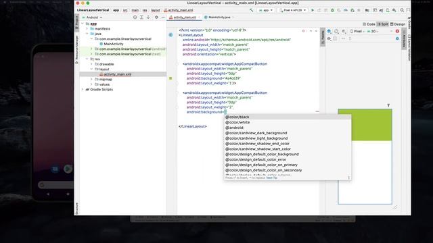Collapse the java folder
433x243 pixels.
point(87,34)
